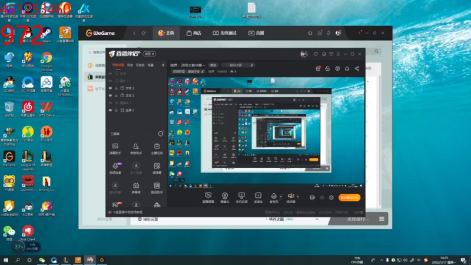The height and width of the screenshot is (265, 471).
Task: Expand microphone device dropdown arrow
Action: (x=281, y=197)
